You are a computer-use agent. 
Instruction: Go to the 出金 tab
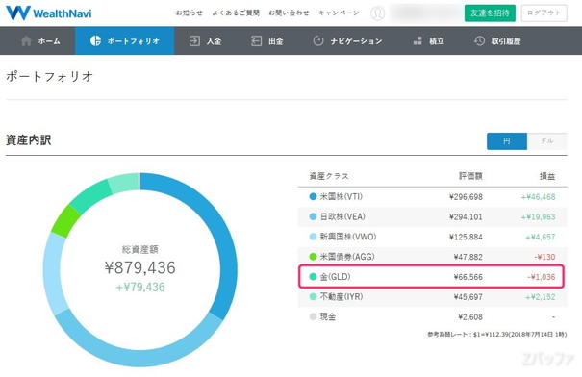(x=266, y=40)
